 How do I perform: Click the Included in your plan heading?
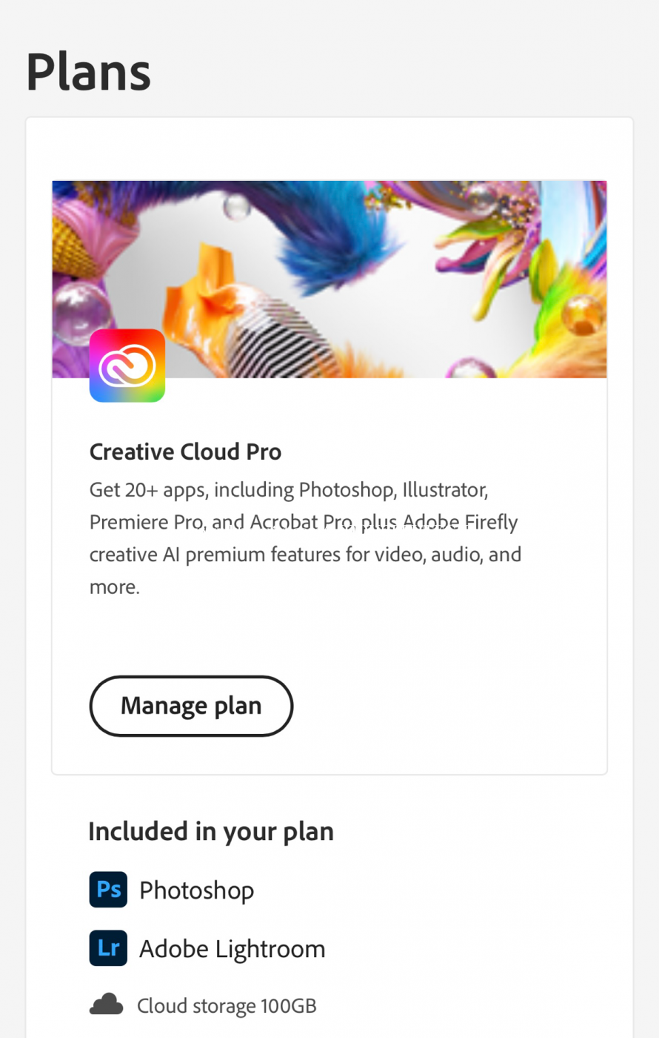pos(211,831)
